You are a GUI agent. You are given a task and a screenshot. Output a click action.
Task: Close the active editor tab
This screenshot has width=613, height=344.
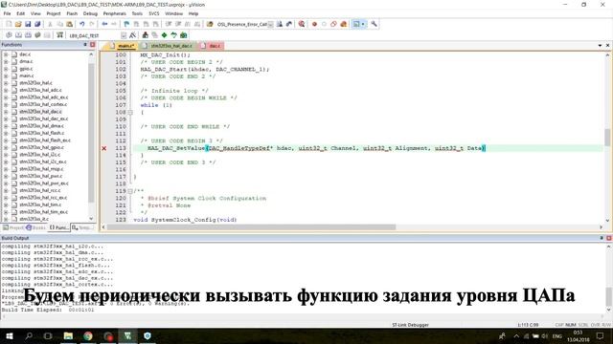click(608, 46)
